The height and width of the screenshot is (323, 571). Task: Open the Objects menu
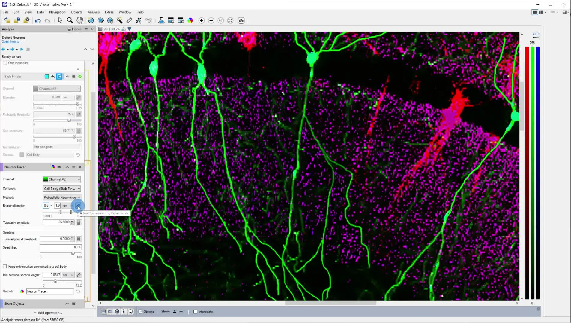(76, 12)
